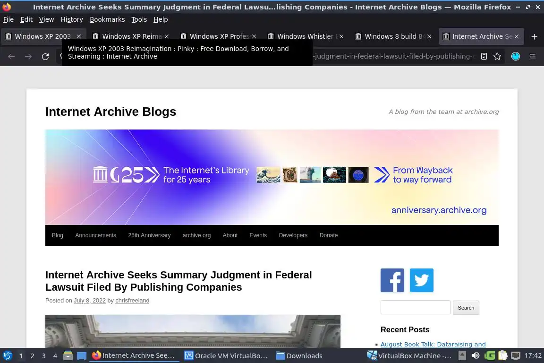
Task: Open August Book Talk recent post link
Action: [x=433, y=344]
